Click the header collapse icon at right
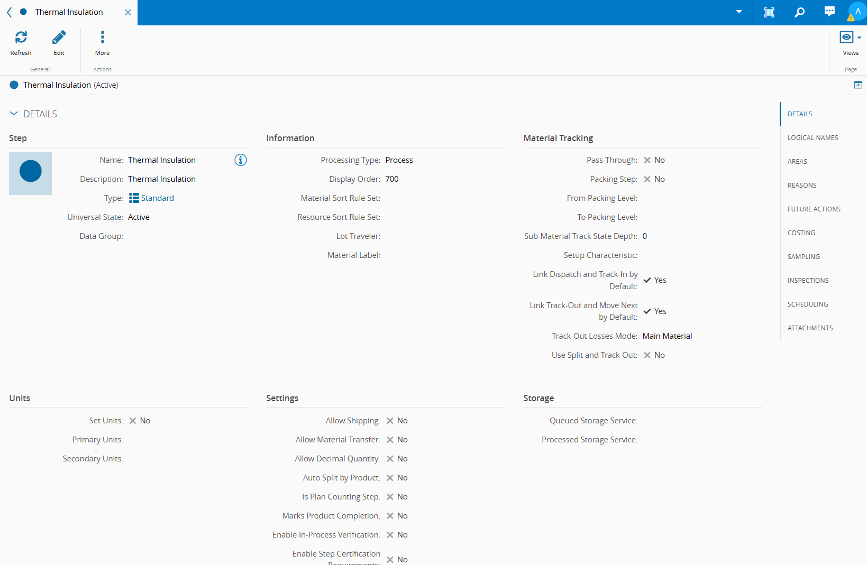The height and width of the screenshot is (565, 867). (x=858, y=85)
